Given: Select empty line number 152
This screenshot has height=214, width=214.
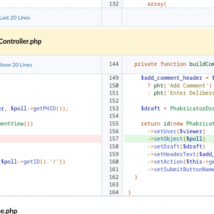Looking at the screenshot, I should tap(114, 101).
